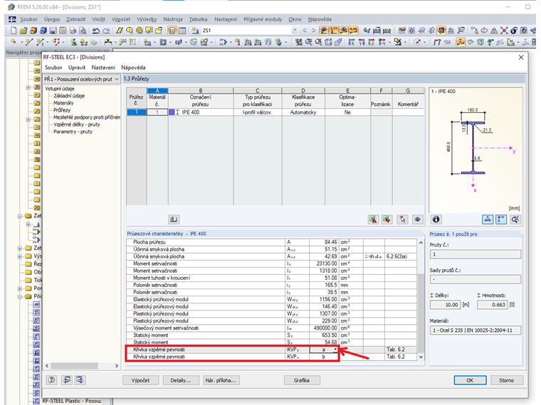Screen dimensions: 541x405
Task: Click the Optimalizace cell showing Ne
Action: pos(347,112)
